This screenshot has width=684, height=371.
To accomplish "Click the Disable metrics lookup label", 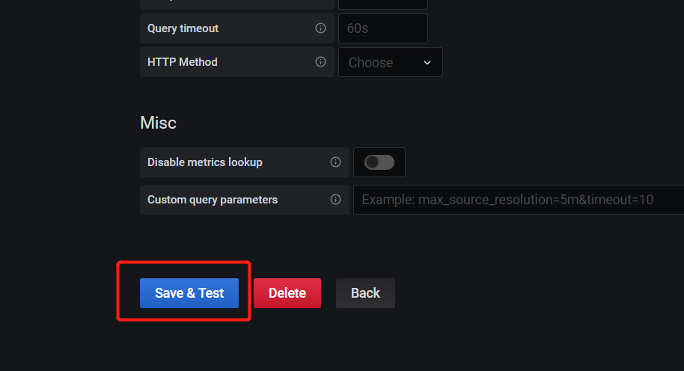I will 205,162.
